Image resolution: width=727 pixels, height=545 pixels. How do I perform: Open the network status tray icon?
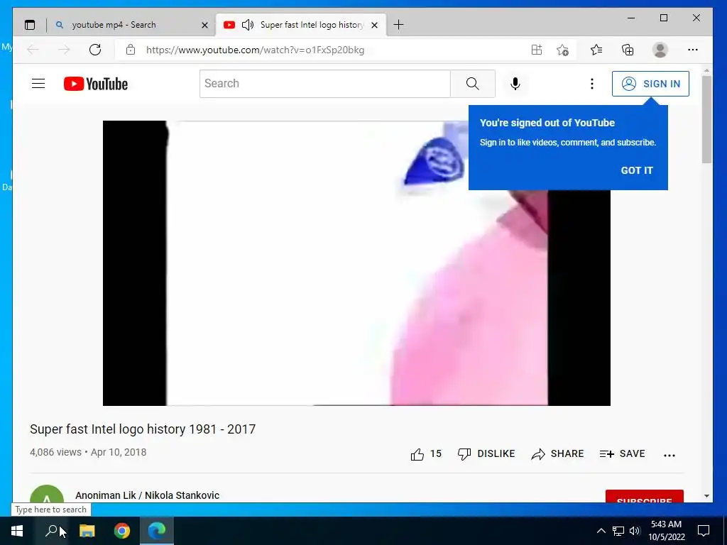pyautogui.click(x=618, y=531)
